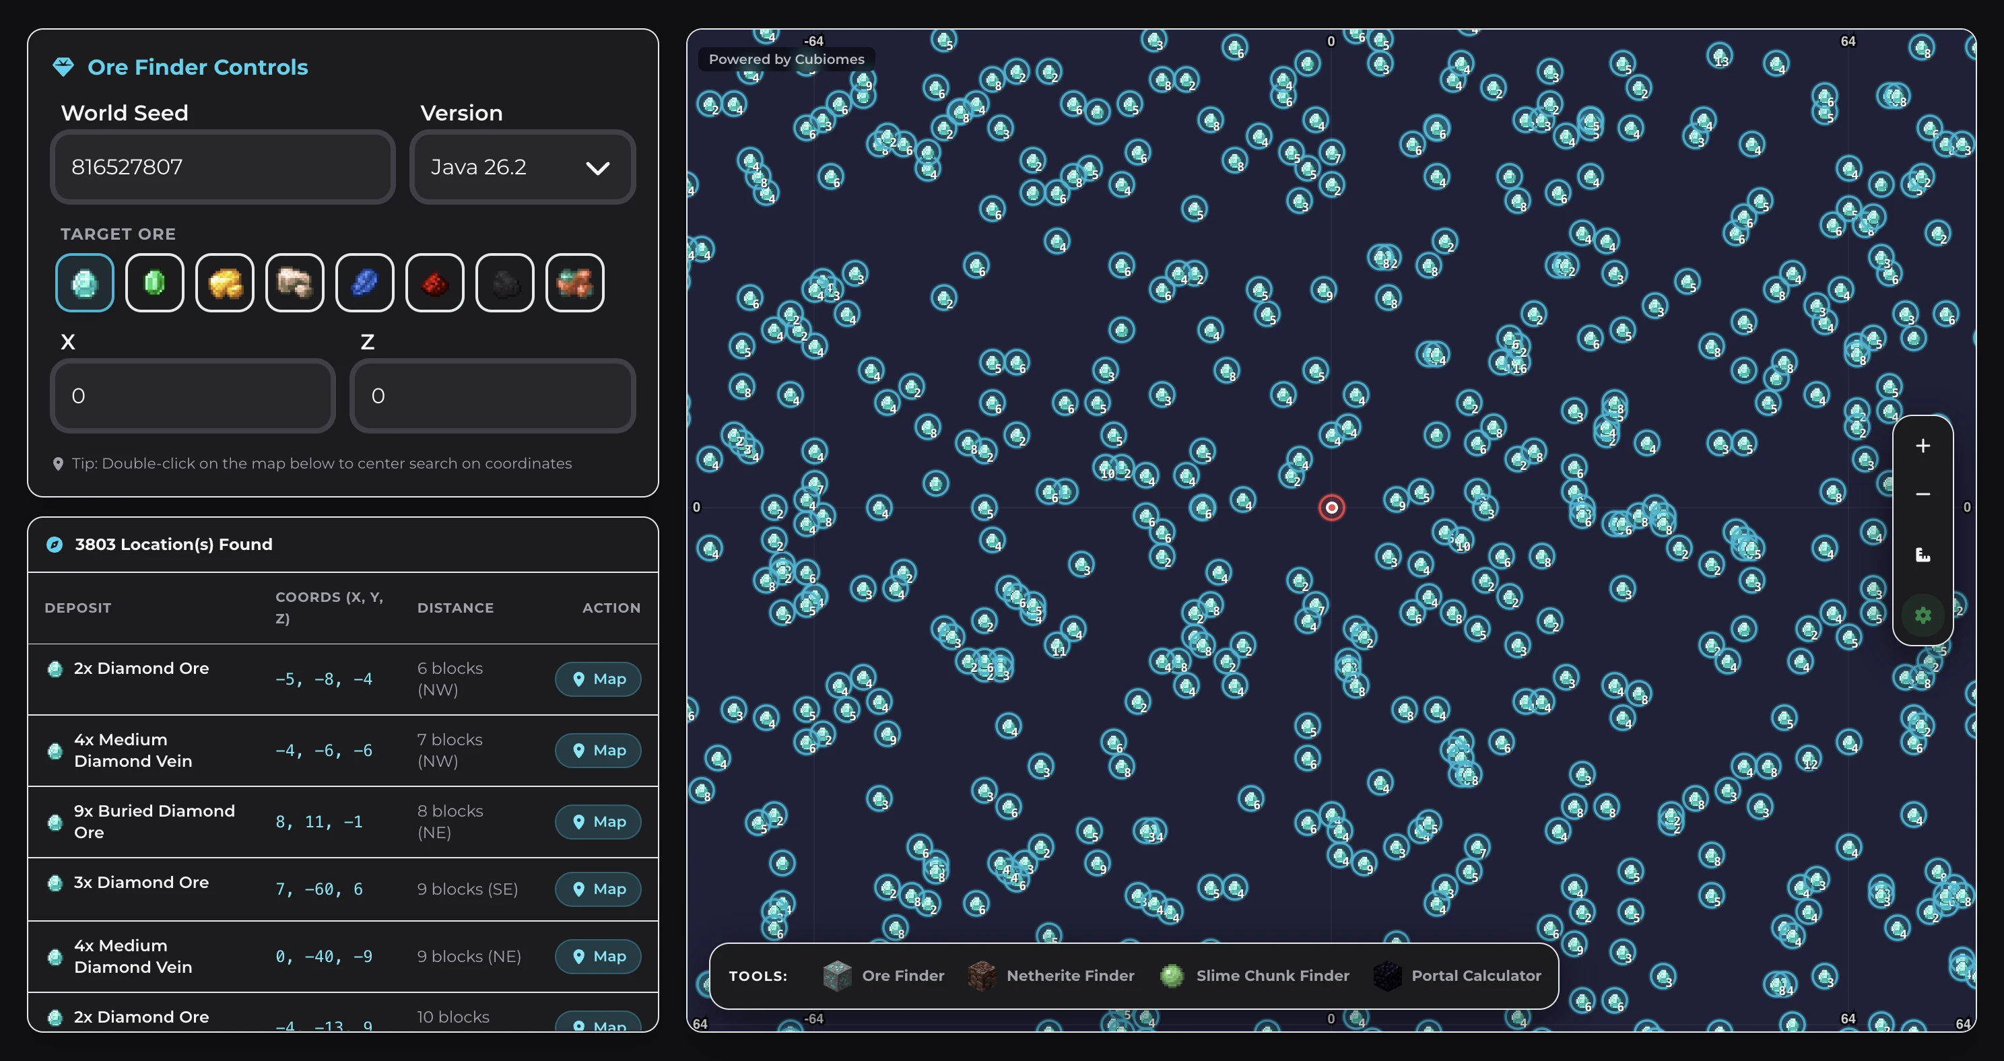
Task: Select the iron target ore
Action: 295,282
